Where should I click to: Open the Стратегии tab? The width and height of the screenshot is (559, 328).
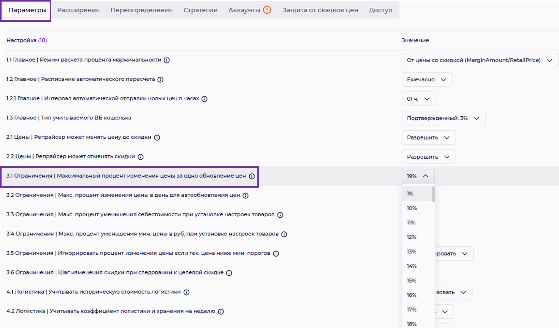click(x=200, y=10)
